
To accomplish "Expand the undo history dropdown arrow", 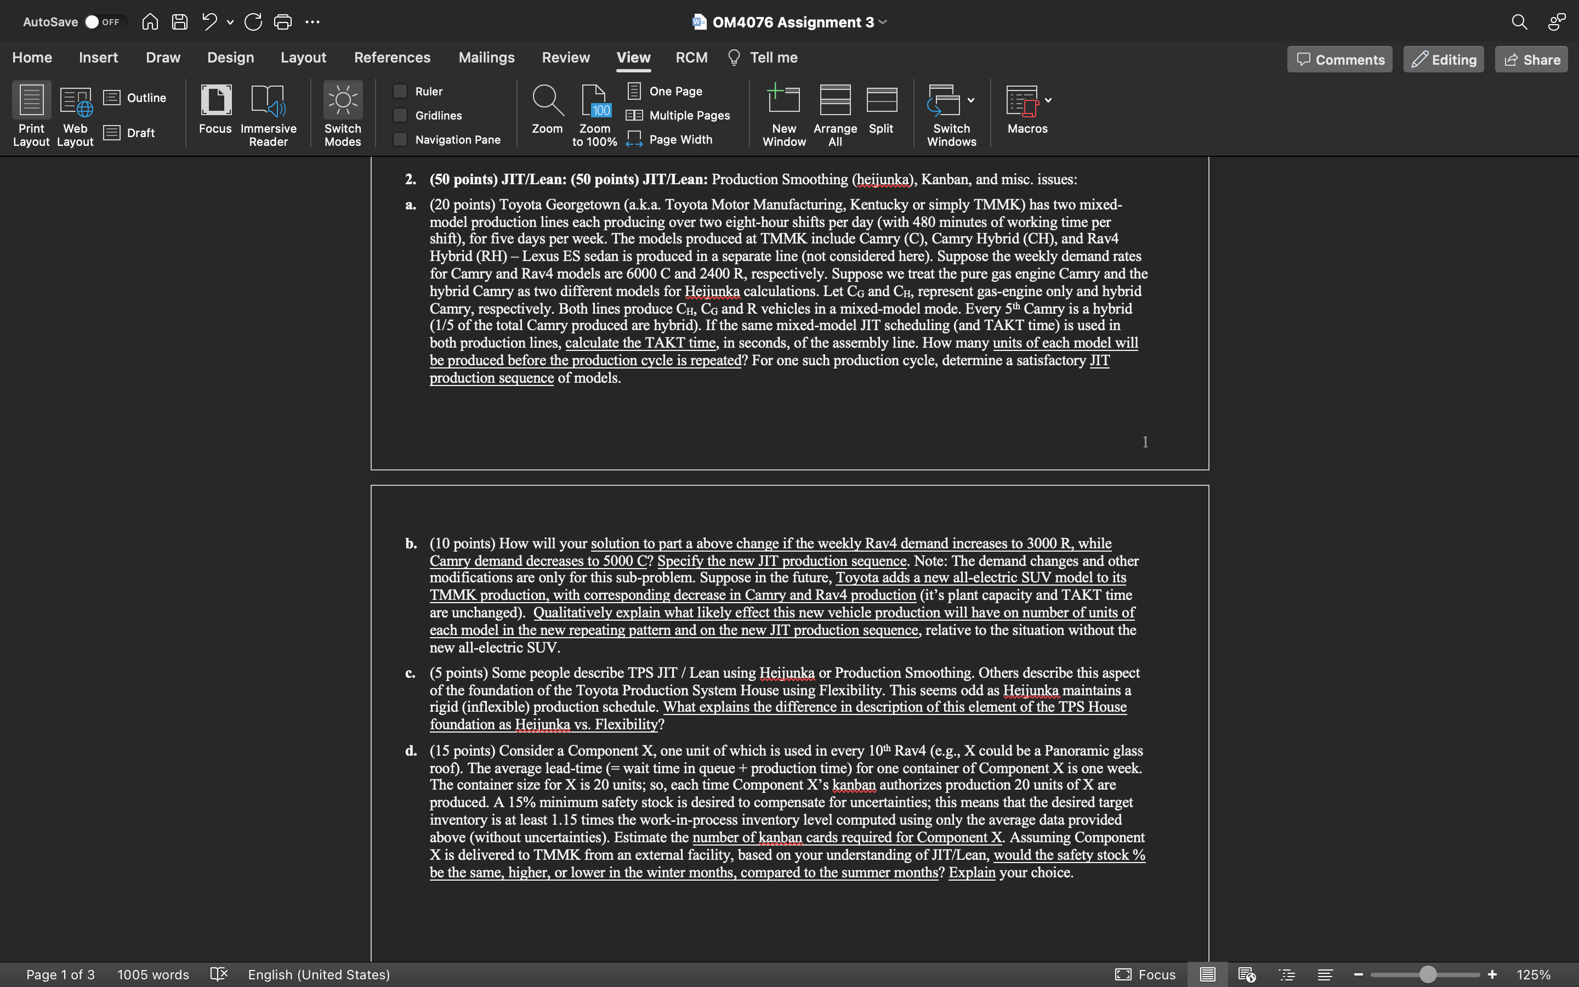I will coord(230,22).
